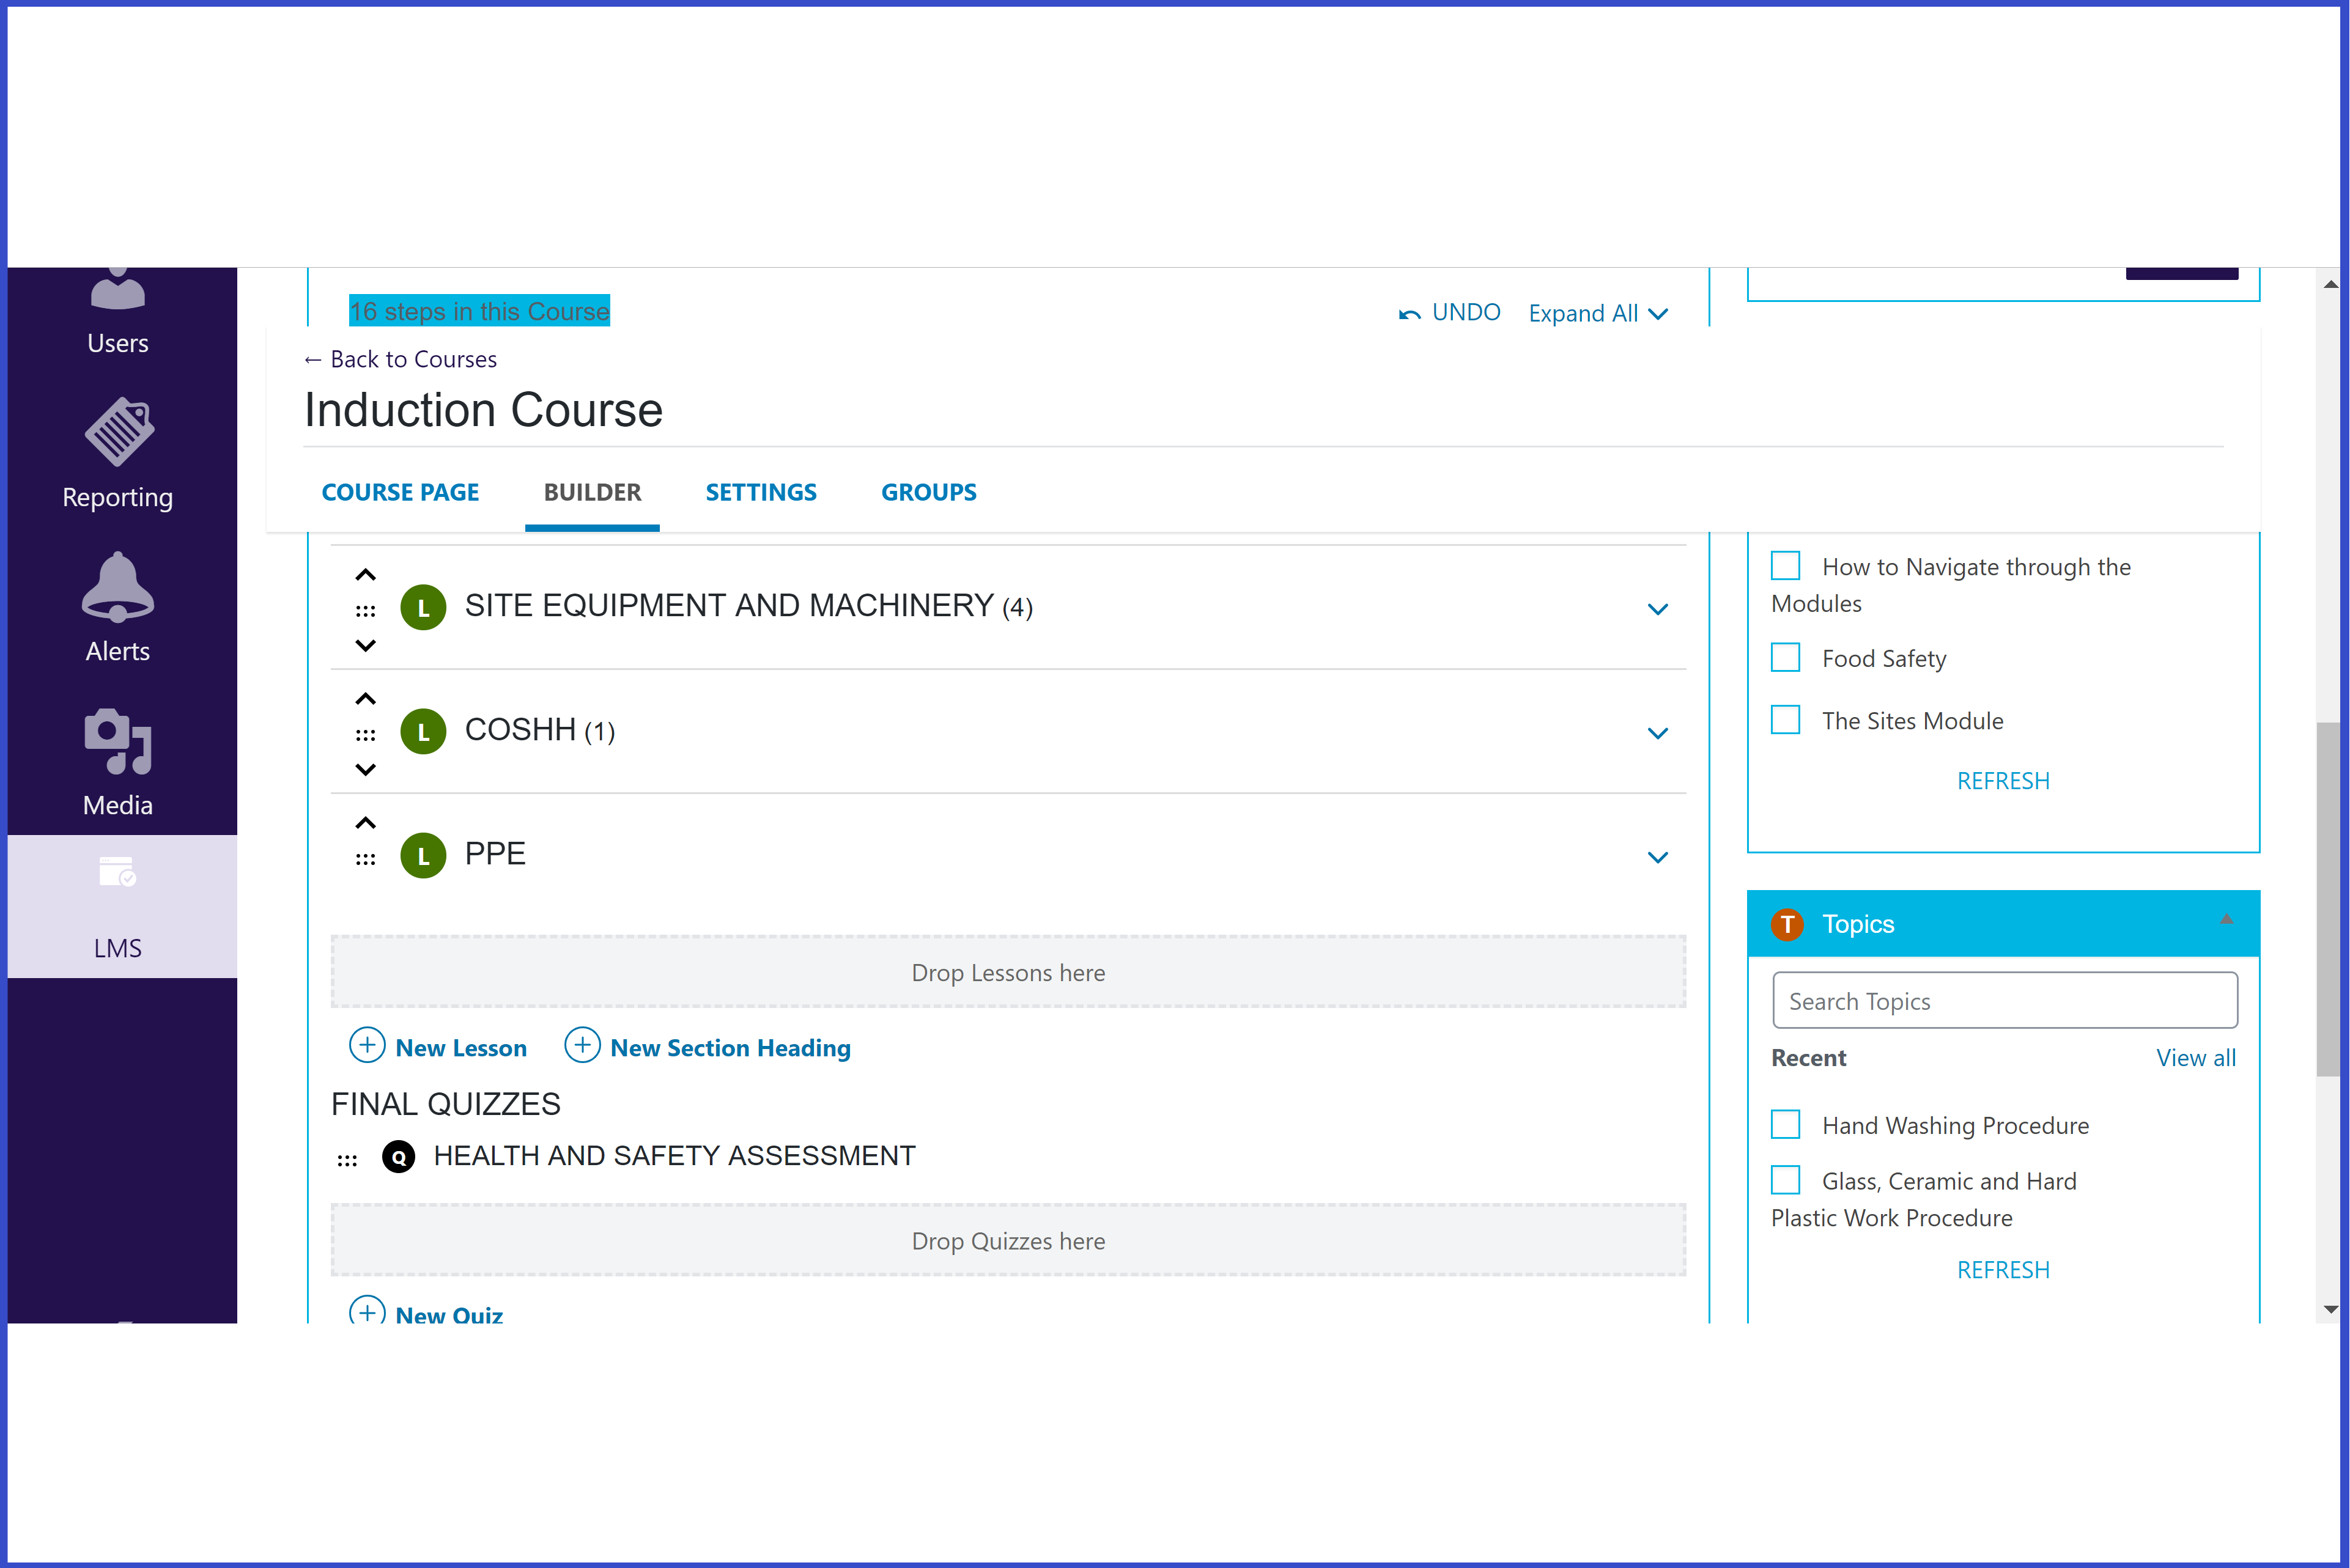Open the SETTINGS tab
The height and width of the screenshot is (1568, 2350).
[x=761, y=492]
